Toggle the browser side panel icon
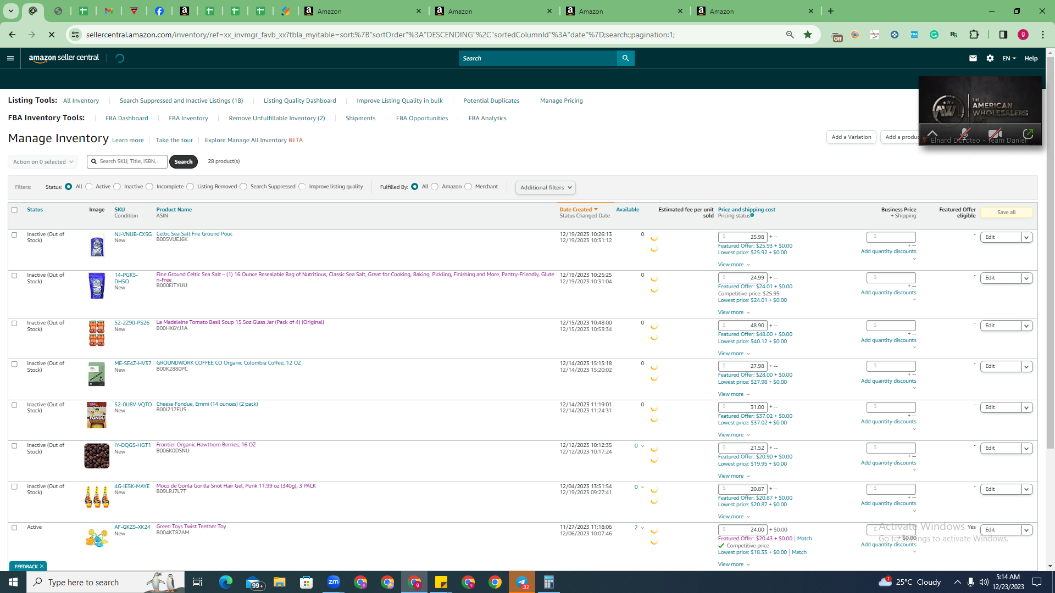 [1003, 35]
